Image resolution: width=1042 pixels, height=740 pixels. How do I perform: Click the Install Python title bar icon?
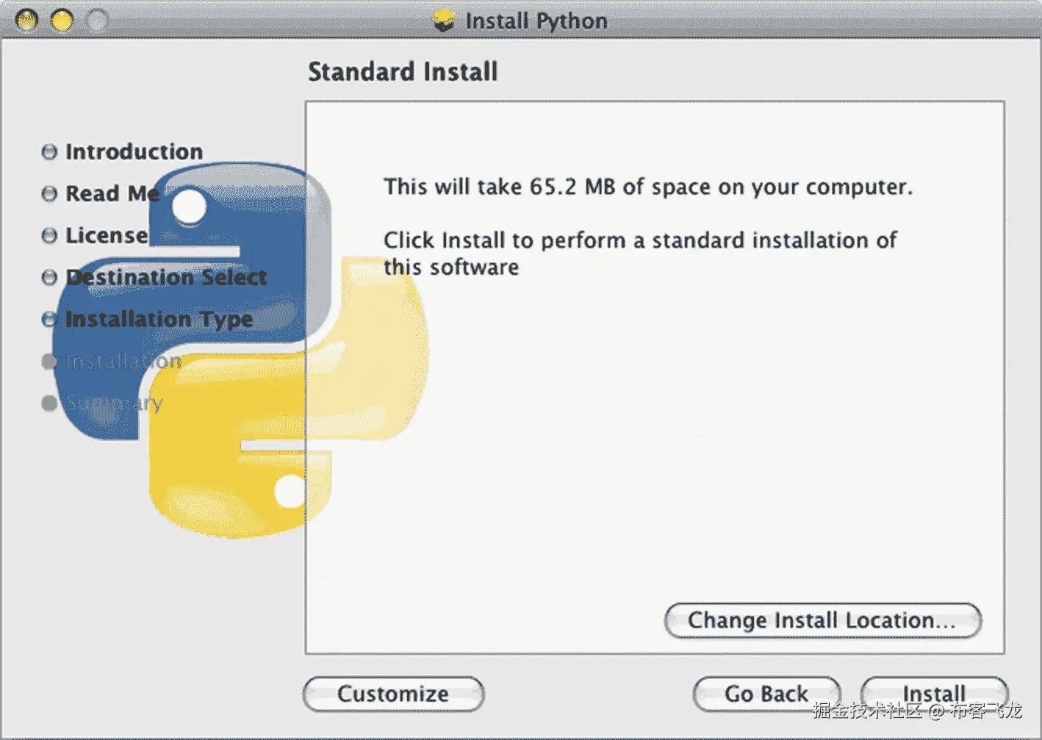pos(443,20)
